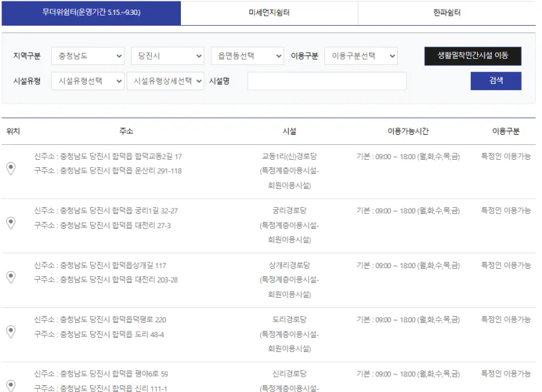This screenshot has height=392, width=542.
Task: Open the 시설유형상세선택 dropdown
Action: pos(165,81)
